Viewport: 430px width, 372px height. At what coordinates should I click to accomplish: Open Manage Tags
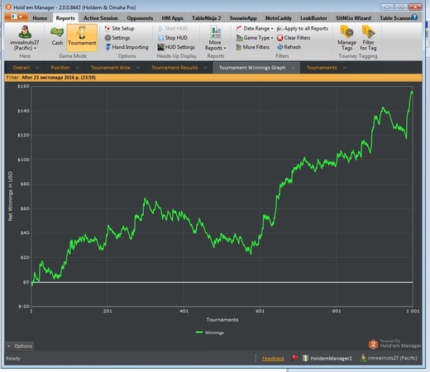coord(346,38)
